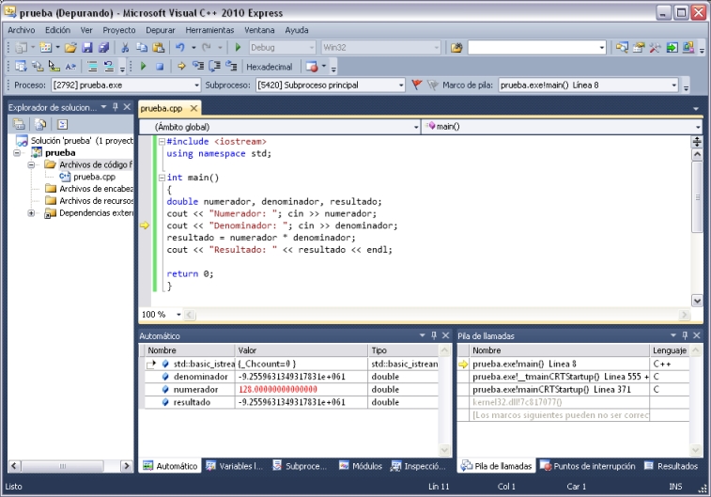Viewport: 711px width, 497px height.
Task: Open the Proyecto menu
Action: 118,30
